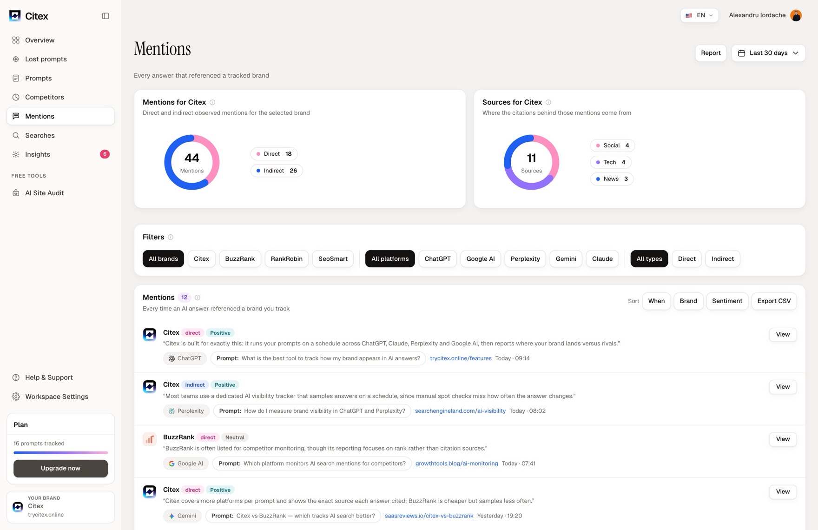Viewport: 818px width, 530px height.
Task: Click the Perplexity platform chip on the second mention
Action: [x=186, y=411]
